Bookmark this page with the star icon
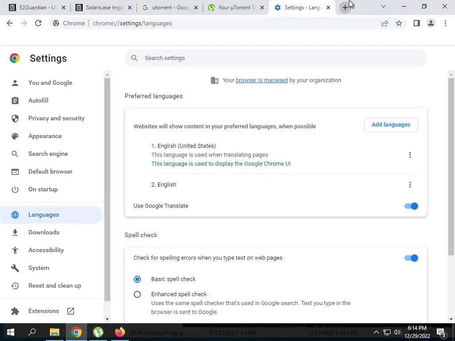Viewport: 455px width, 341px height. [x=399, y=23]
